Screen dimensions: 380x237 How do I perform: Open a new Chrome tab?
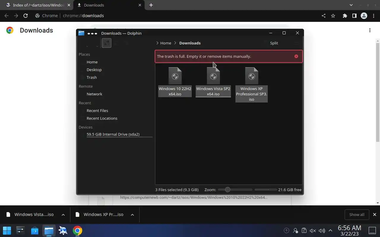151,5
